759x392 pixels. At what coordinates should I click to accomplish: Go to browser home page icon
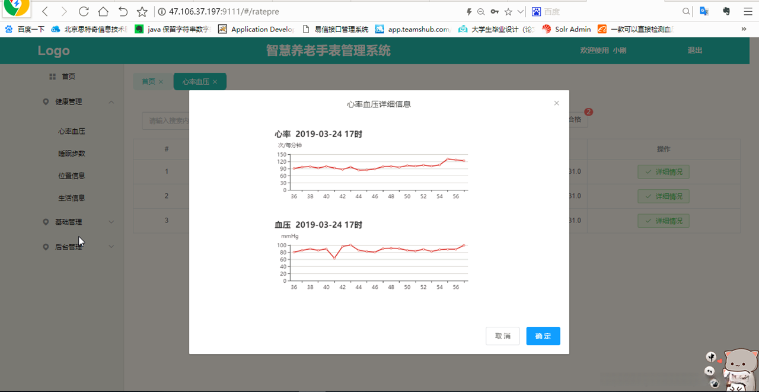(x=102, y=11)
